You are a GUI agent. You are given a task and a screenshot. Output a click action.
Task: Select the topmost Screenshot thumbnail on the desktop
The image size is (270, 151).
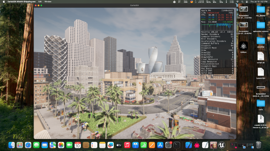coord(243,9)
